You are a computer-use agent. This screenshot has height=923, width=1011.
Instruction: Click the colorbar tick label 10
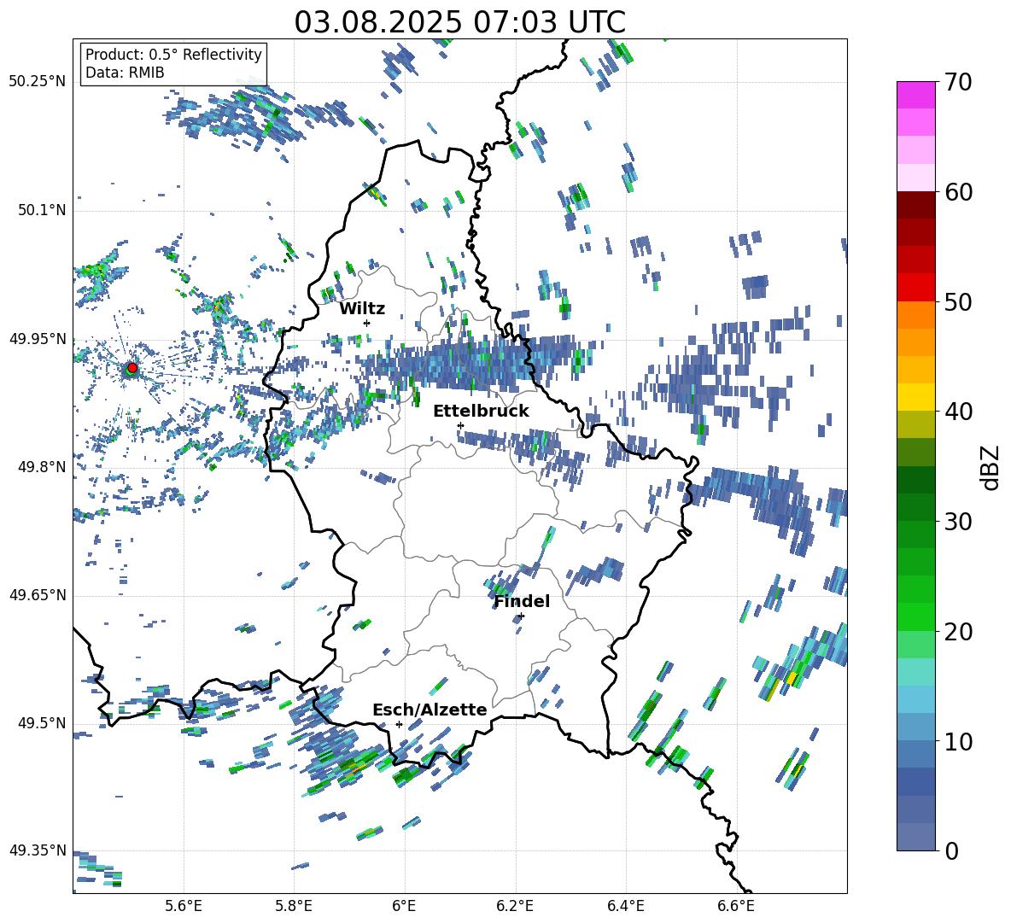click(958, 741)
